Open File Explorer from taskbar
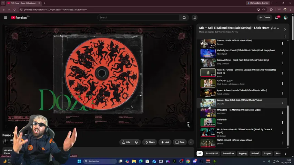The image size is (294, 165). (134, 161)
